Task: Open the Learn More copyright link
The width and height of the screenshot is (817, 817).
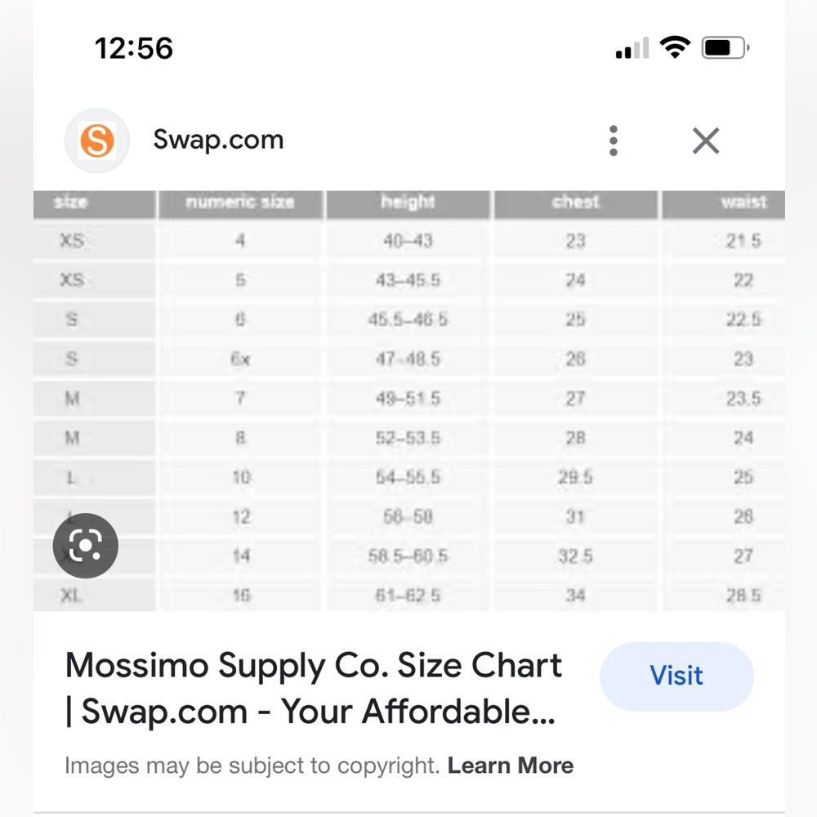Action: 510,766
